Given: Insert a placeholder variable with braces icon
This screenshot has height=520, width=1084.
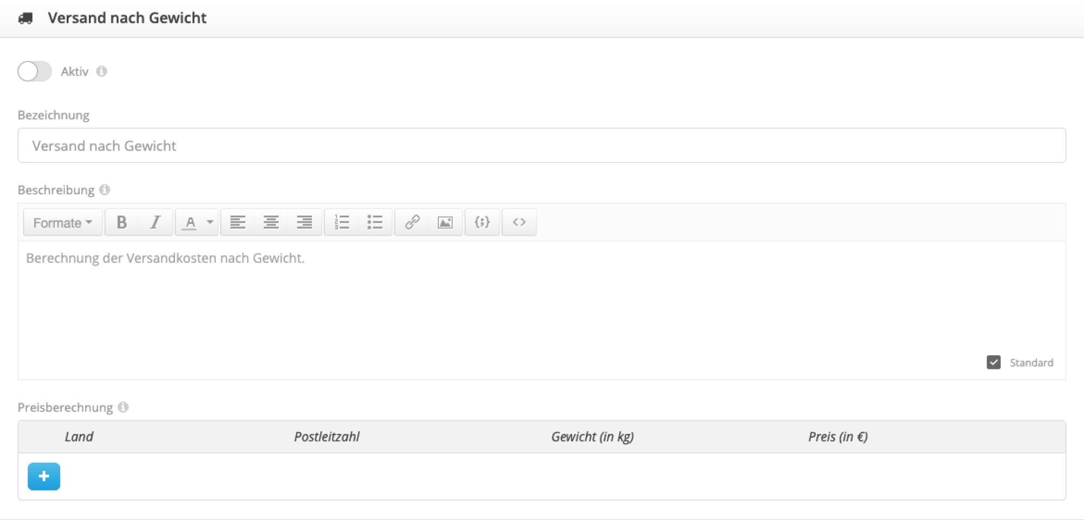Looking at the screenshot, I should [x=482, y=223].
